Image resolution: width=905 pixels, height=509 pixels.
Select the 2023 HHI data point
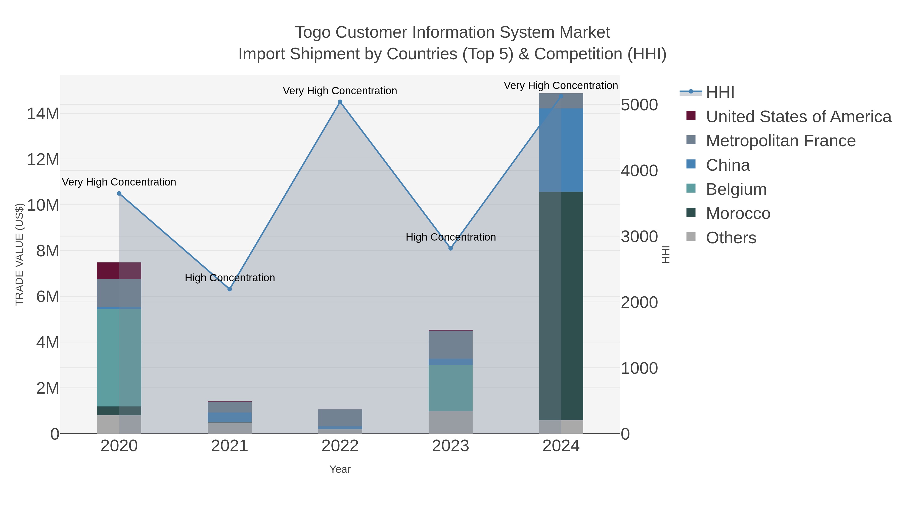[x=451, y=248]
